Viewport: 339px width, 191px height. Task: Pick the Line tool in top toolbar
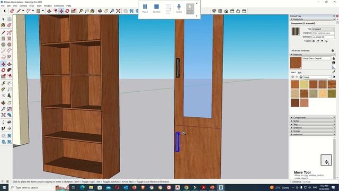pyautogui.click(x=19, y=11)
